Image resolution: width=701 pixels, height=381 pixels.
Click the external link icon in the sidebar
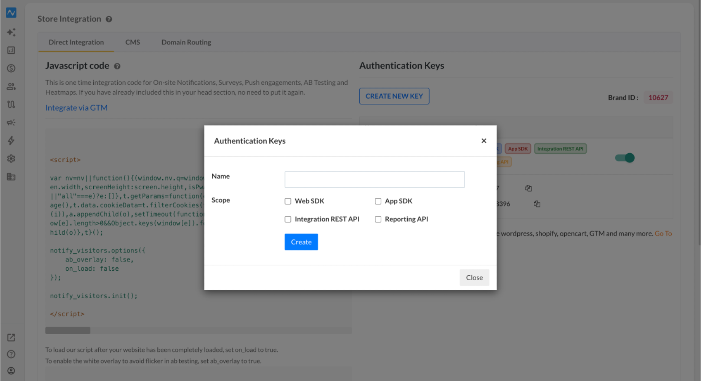point(11,337)
